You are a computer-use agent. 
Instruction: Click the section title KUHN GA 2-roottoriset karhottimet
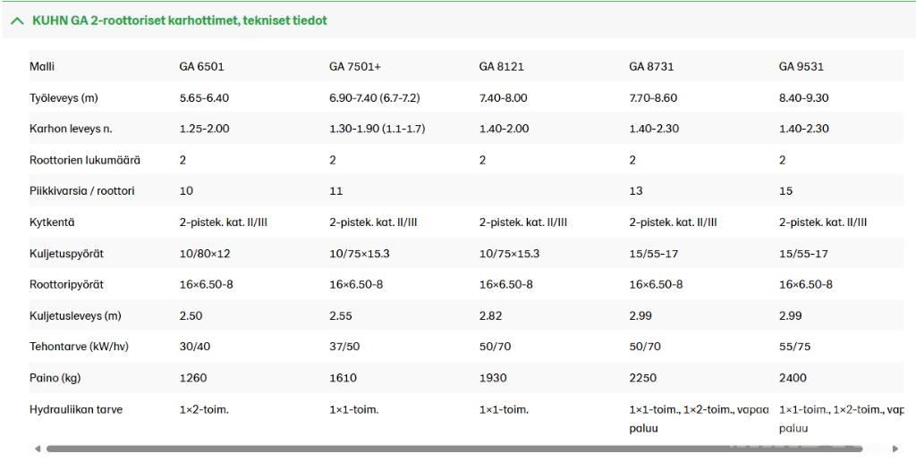[x=179, y=21]
